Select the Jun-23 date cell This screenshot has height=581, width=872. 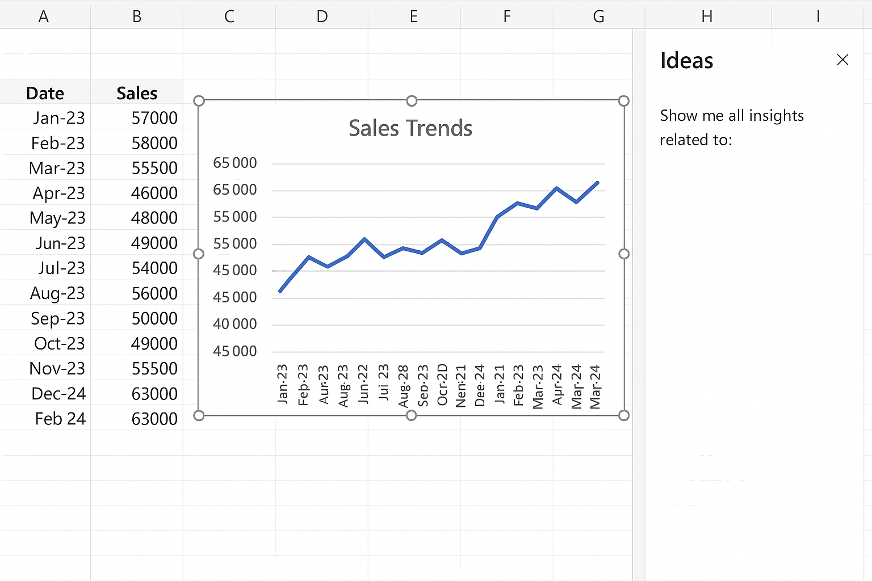point(45,242)
